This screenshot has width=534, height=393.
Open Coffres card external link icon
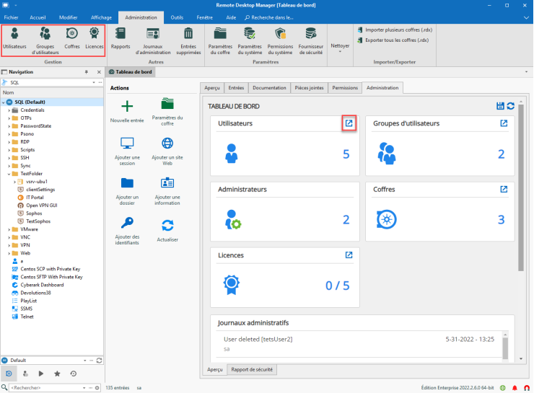click(x=504, y=189)
